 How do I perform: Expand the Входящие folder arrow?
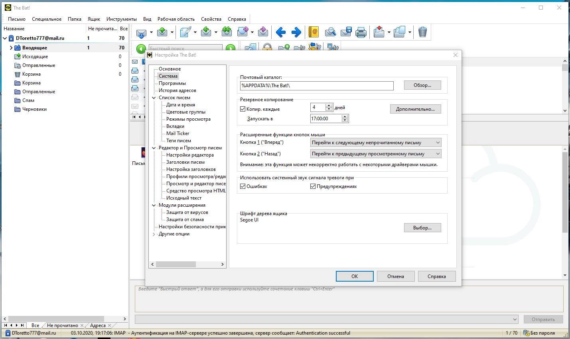coord(11,48)
